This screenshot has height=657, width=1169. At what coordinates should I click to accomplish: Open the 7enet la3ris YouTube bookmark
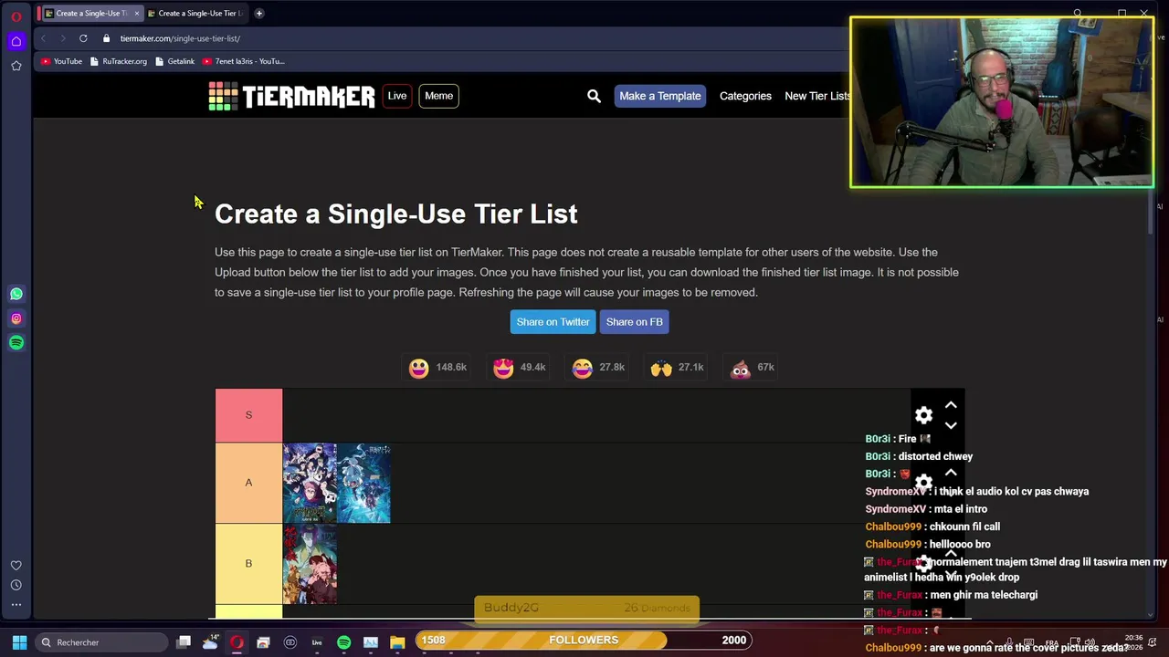pos(243,61)
